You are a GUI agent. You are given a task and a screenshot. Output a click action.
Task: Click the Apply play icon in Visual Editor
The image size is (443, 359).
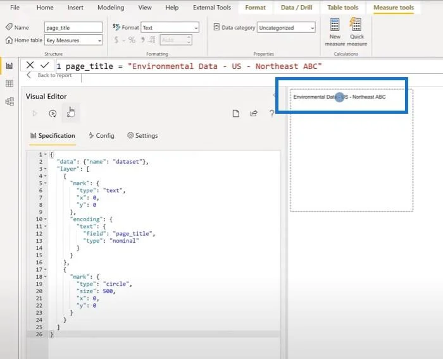coord(35,114)
